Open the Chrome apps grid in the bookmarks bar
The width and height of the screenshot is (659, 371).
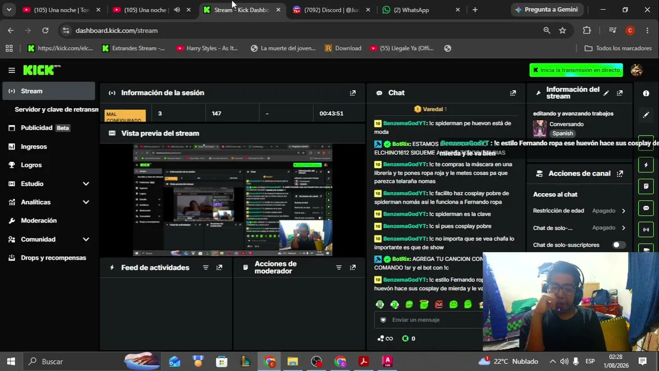point(9,48)
